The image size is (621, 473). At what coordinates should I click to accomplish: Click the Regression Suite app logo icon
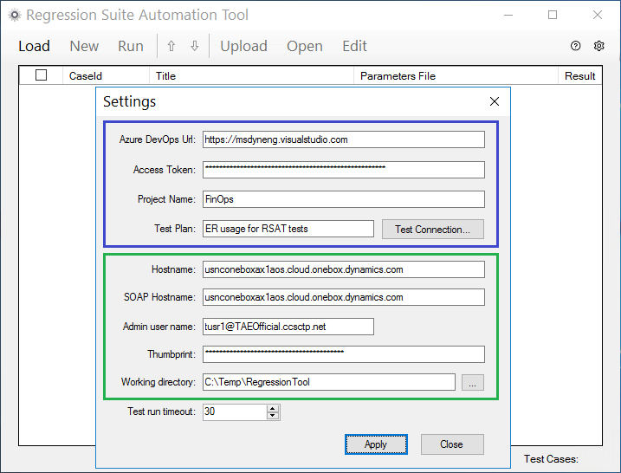coord(15,15)
